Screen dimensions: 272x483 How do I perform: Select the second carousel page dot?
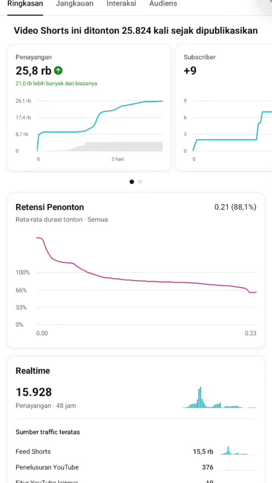pyautogui.click(x=140, y=182)
